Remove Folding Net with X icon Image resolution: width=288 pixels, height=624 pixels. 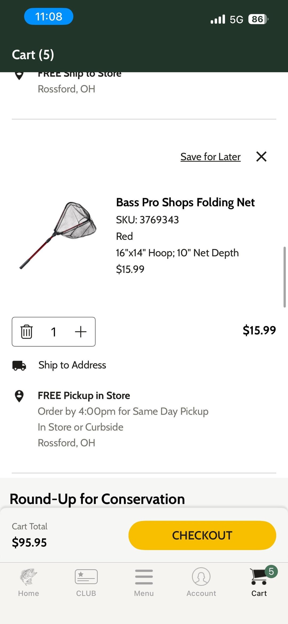tap(261, 156)
